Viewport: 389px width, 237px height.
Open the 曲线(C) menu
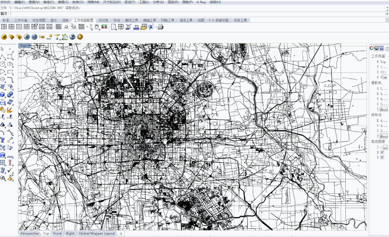click(49, 2)
